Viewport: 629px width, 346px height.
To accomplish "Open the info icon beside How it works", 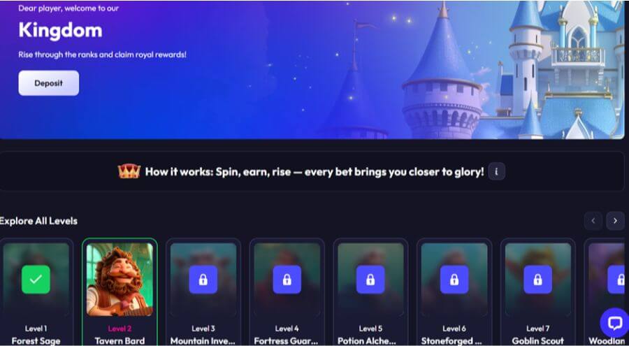I will coord(497,172).
